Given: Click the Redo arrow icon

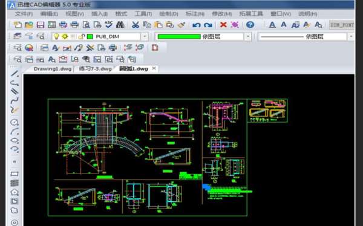Looking at the screenshot, I should [x=208, y=25].
